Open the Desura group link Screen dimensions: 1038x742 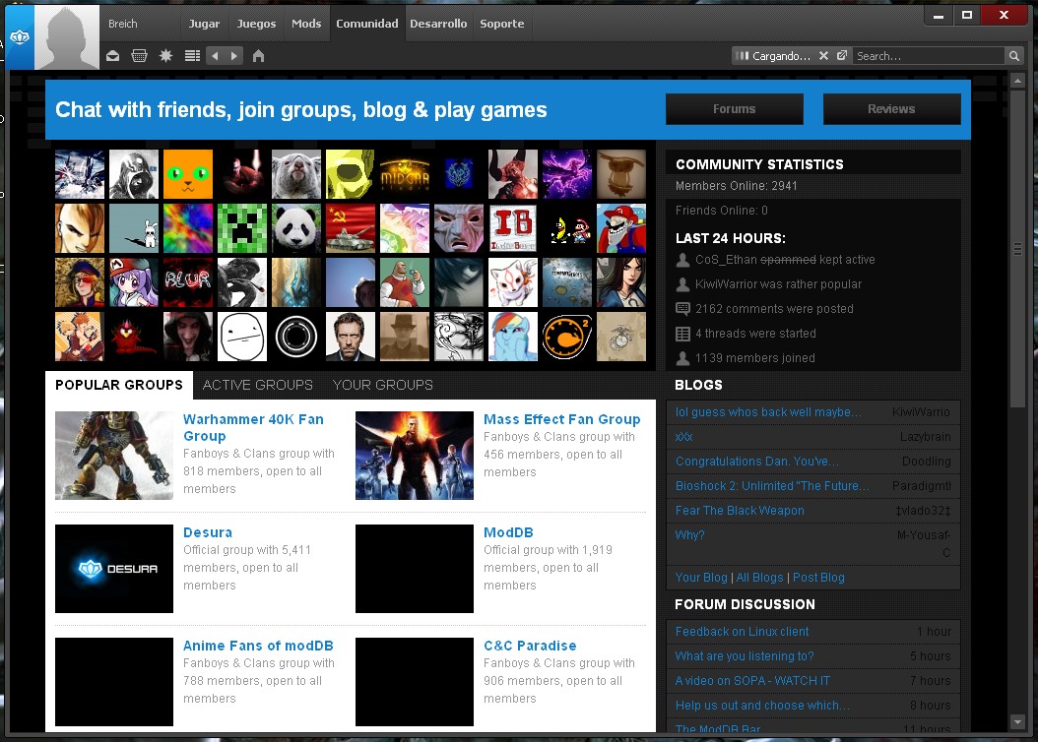point(208,532)
